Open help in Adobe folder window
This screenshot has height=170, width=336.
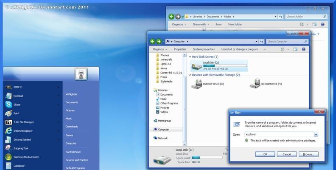click(x=322, y=25)
